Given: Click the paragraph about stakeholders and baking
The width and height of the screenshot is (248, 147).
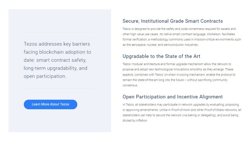Looking at the screenshot, I should (x=182, y=113).
